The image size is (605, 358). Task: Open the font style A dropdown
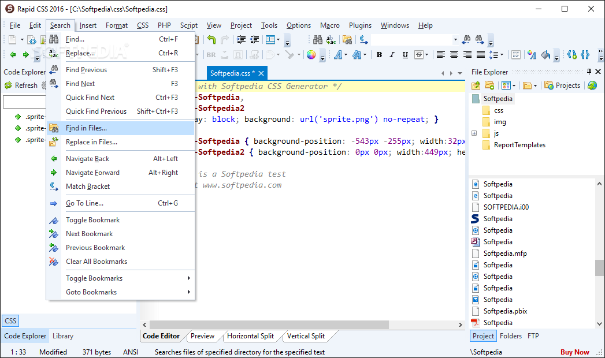tap(346, 55)
